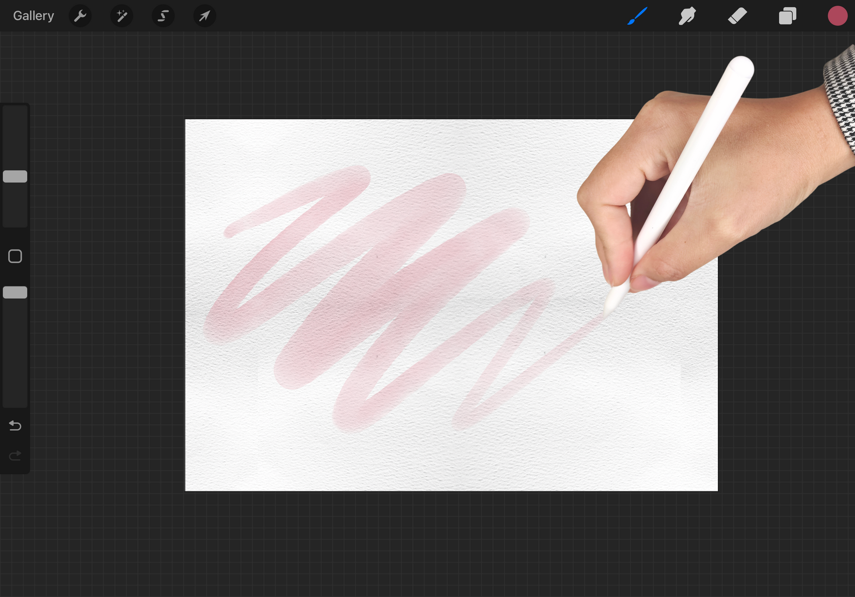Tap the square Modify button in sidebar
855x597 pixels.
tap(15, 256)
